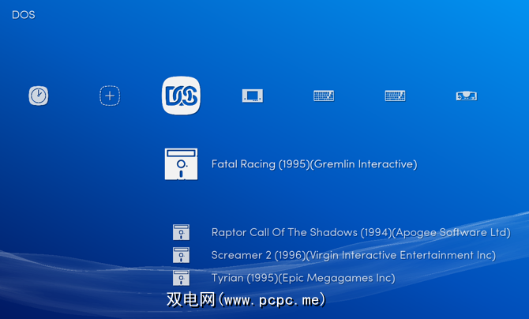This screenshot has height=319, width=529.
Task: Launch Fatal Racing (1995)(Gremlin Interactive)
Action: click(x=314, y=164)
